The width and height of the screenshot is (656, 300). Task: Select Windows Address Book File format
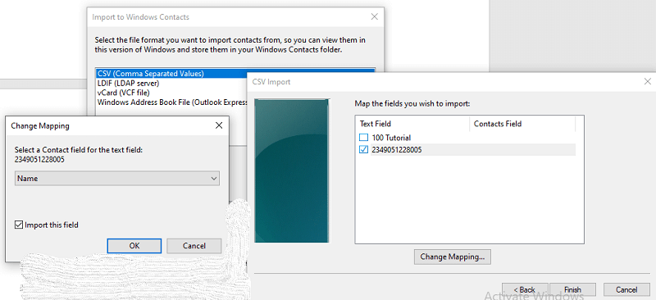point(171,102)
